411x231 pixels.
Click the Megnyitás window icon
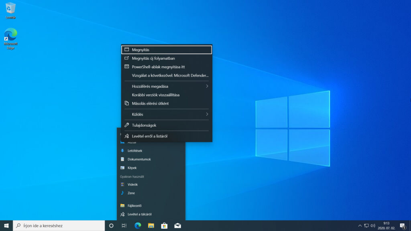126,49
